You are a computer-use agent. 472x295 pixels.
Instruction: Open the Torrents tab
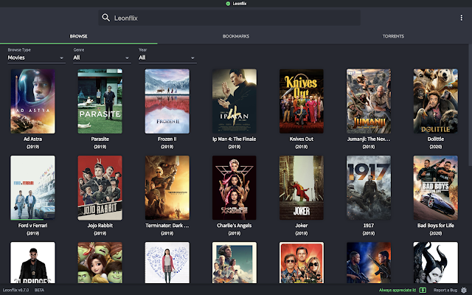coord(393,36)
